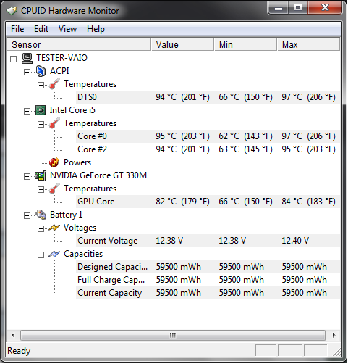Collapse the Intel Core i5 node
This screenshot has width=348, height=364.
(x=27, y=111)
